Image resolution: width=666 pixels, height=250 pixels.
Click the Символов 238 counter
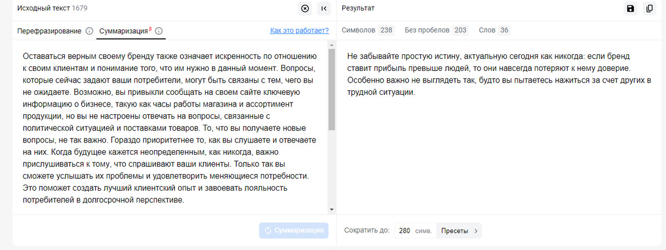click(367, 30)
